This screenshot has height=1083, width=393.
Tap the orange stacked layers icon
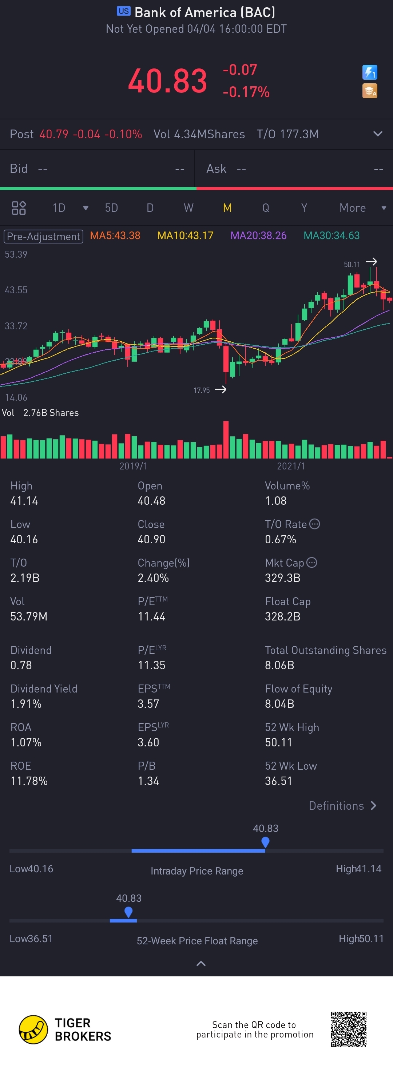369,91
